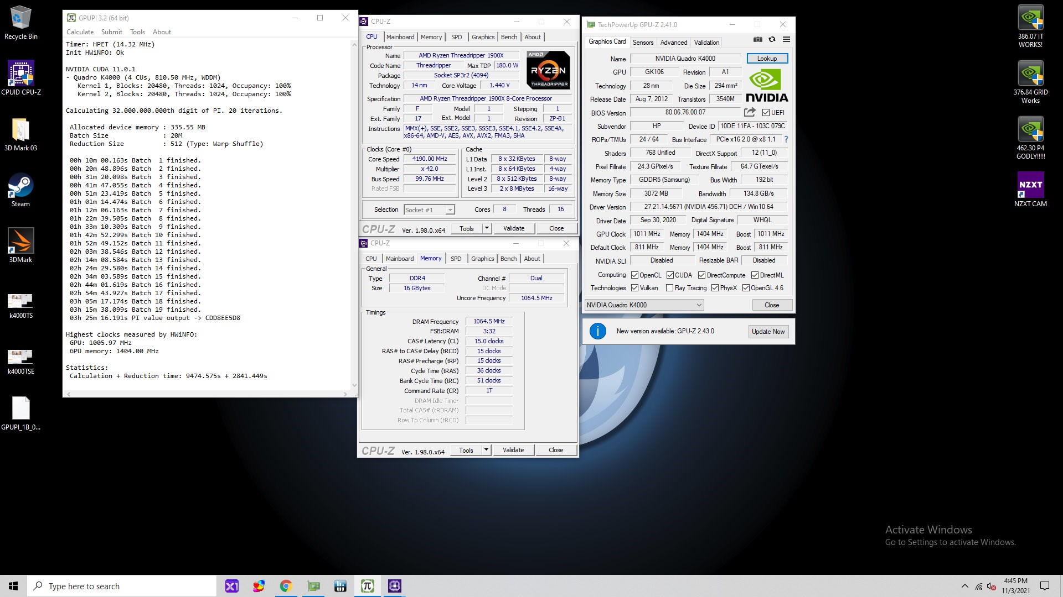Toggle UEFI checkbox in GPU-Z
Screen dimensions: 1063x597
tap(766, 113)
